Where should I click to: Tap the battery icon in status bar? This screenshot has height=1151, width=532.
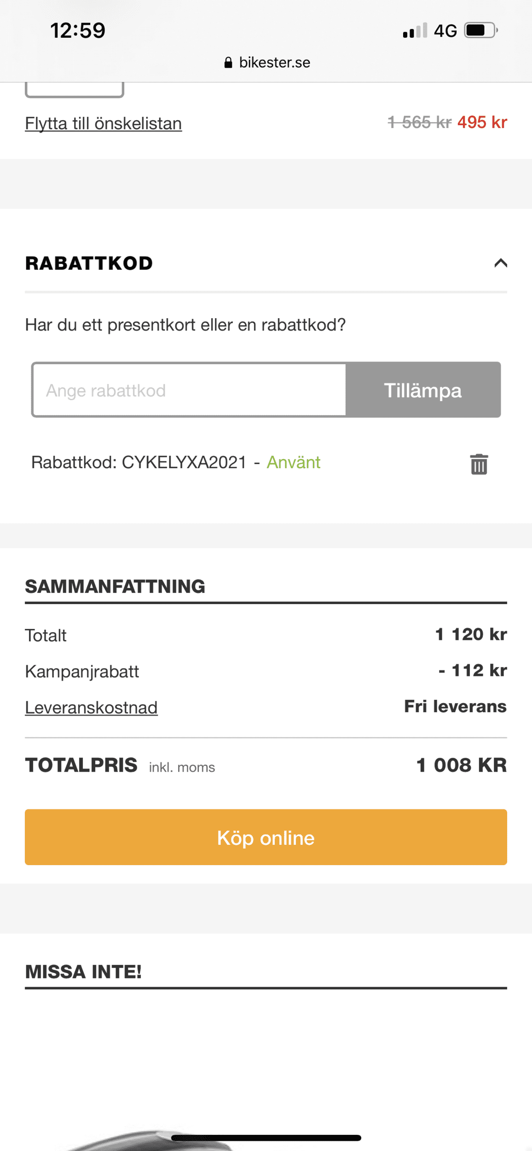(480, 30)
